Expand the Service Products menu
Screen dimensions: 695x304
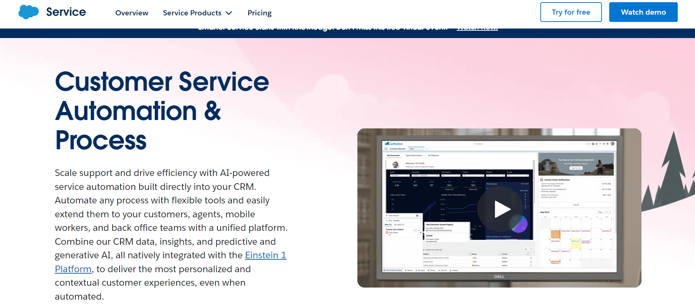pyautogui.click(x=198, y=13)
